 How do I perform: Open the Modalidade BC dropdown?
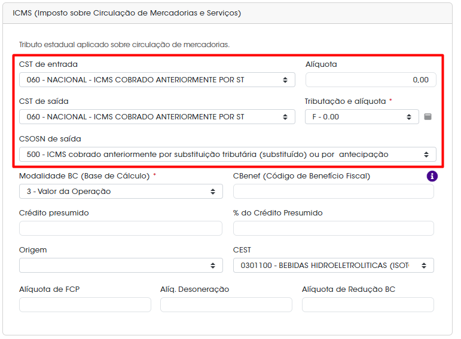pyautogui.click(x=121, y=192)
